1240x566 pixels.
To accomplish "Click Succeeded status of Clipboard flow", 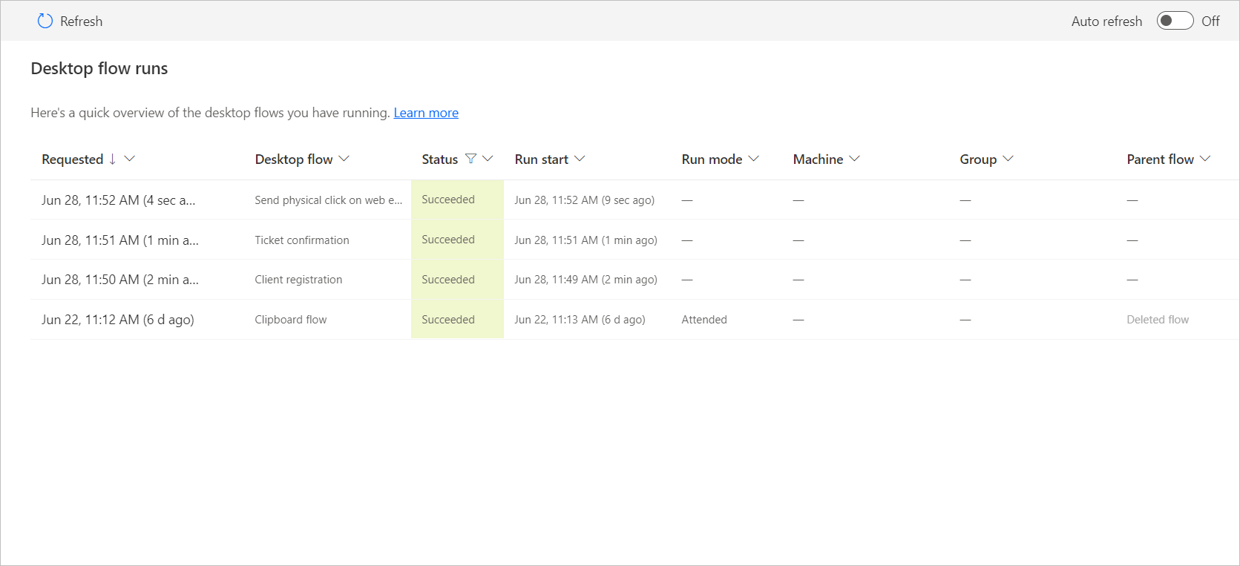I will point(448,320).
